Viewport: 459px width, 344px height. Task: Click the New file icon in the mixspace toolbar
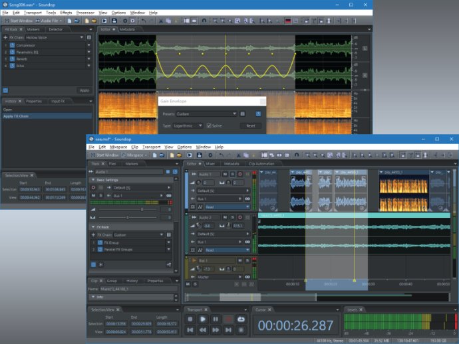coord(154,155)
